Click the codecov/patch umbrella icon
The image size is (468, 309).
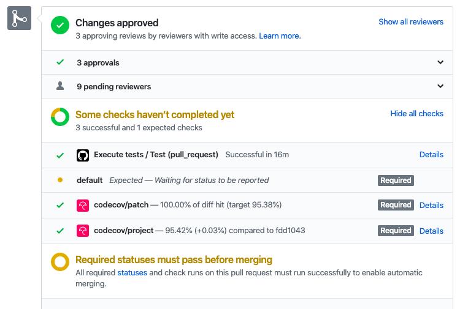(x=83, y=206)
